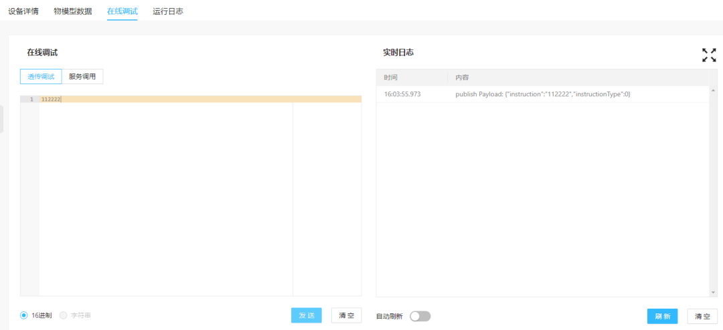Refresh logs with 刷新 button
The height and width of the screenshot is (330, 723).
click(x=663, y=316)
